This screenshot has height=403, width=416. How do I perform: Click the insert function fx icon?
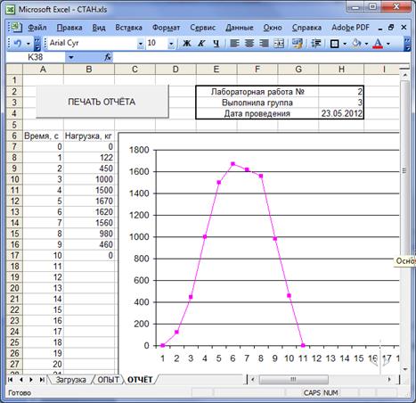[x=108, y=57]
